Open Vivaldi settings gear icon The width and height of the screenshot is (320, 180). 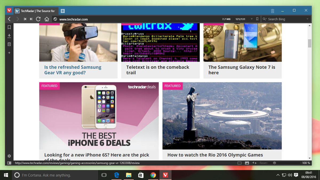coord(9,156)
